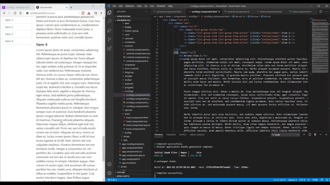Click errors and warnings count in status bar
This screenshot has height=185, width=330.
pyautogui.click(x=112, y=180)
